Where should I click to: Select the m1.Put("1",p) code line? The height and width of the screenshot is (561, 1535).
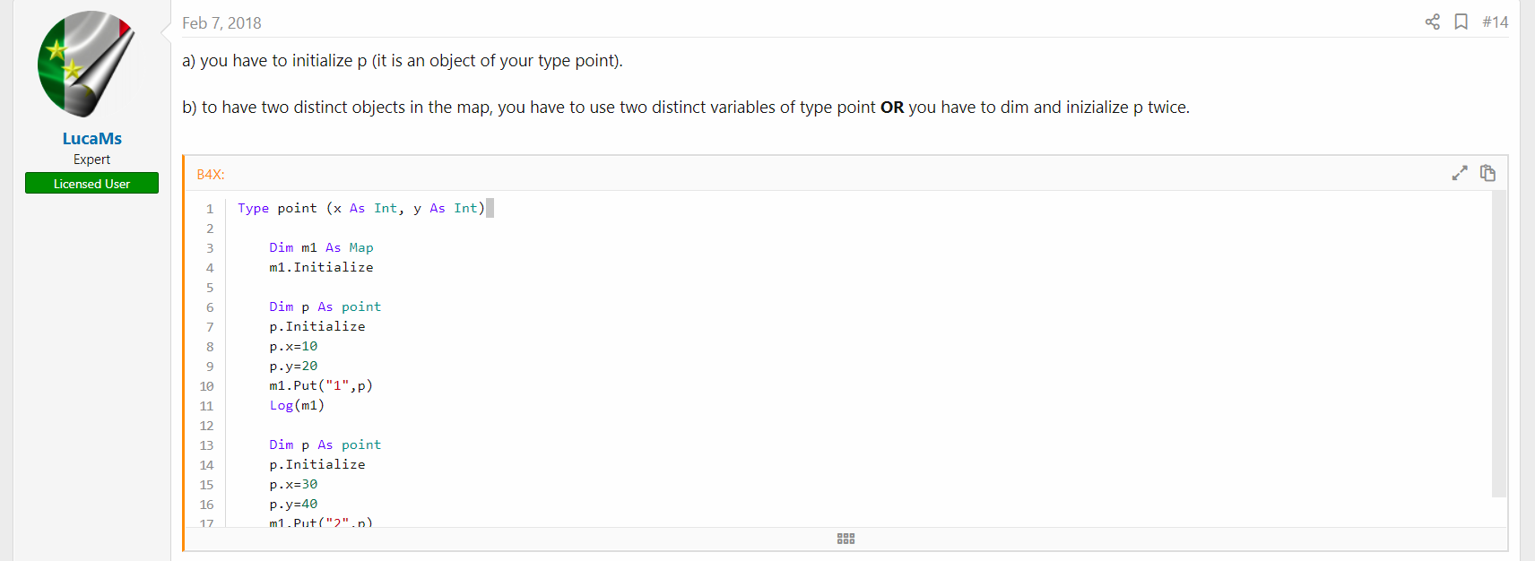[x=320, y=384]
